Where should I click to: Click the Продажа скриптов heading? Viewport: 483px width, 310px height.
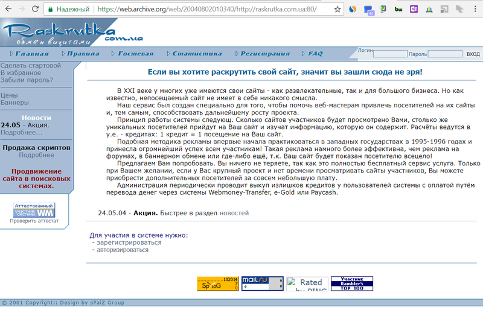[x=36, y=147]
